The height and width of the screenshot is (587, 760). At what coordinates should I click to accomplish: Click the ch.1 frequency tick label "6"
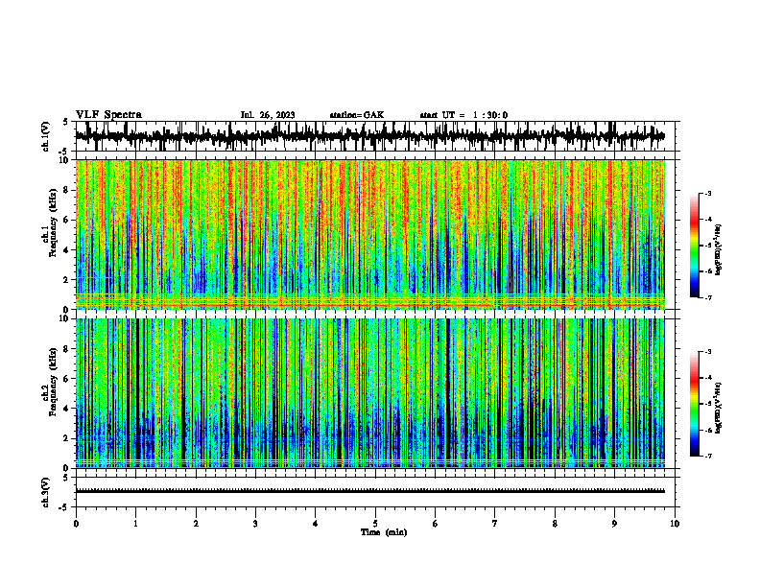coord(66,220)
